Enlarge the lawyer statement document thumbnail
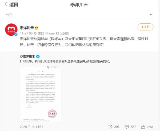This screenshot has height=131, width=160. pos(41,94)
